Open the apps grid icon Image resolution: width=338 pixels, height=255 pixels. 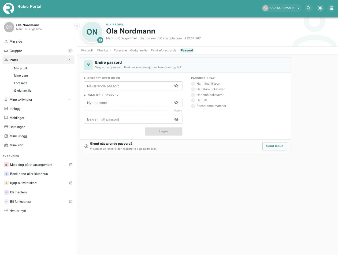click(331, 8)
